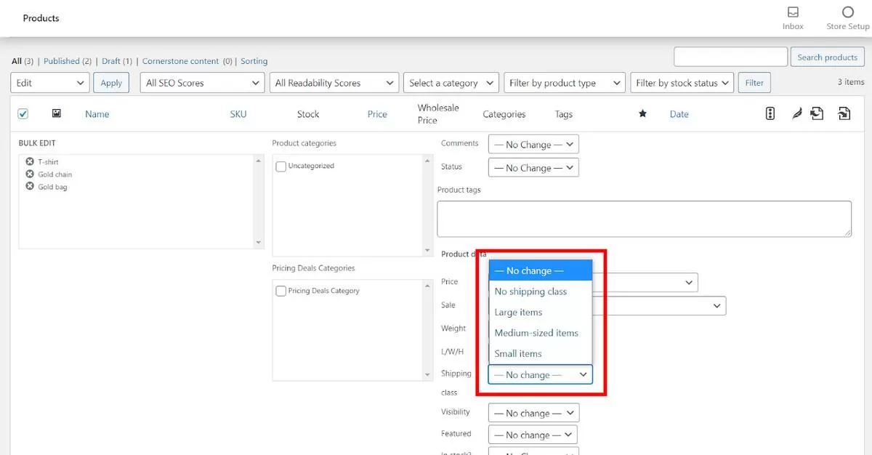
Task: Click the Readability feather column icon
Action: click(796, 114)
